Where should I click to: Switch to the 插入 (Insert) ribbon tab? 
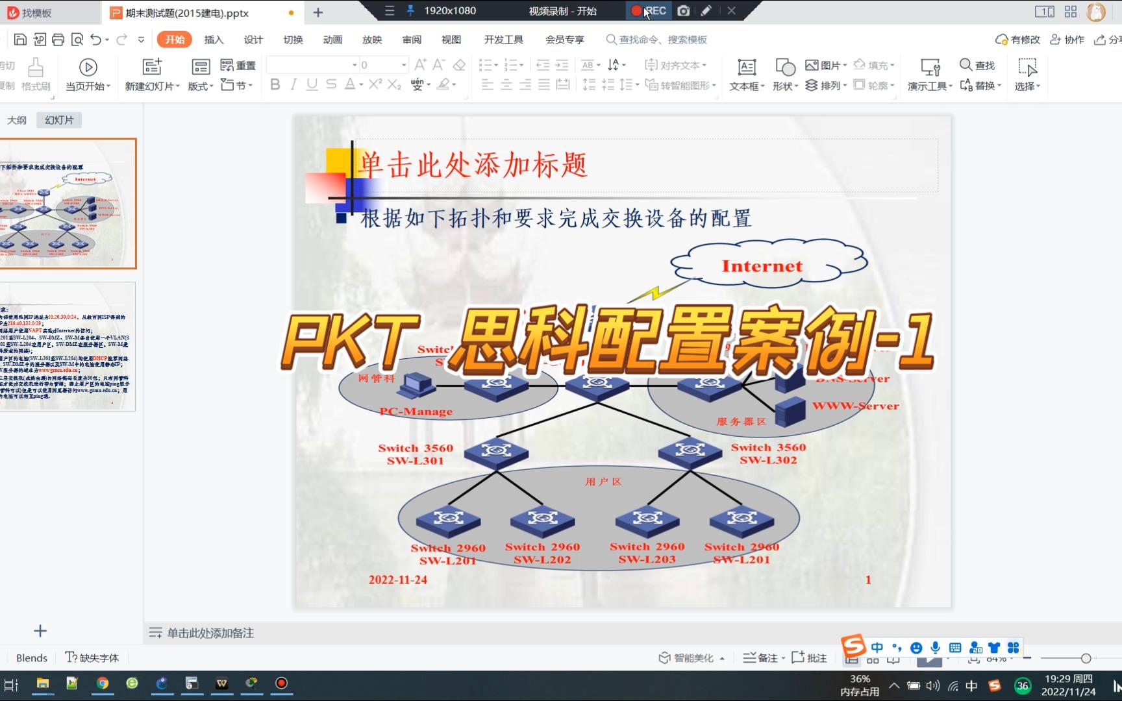(214, 40)
